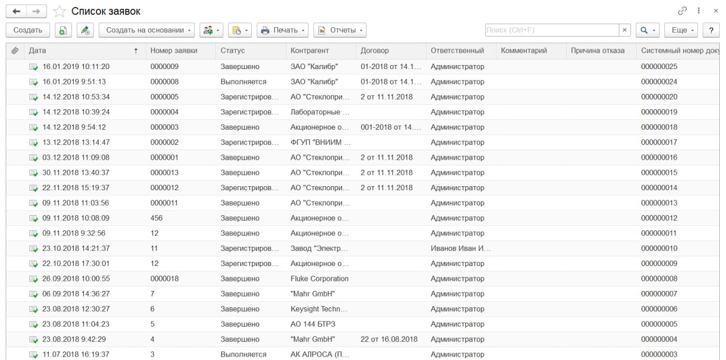Click the back navigation arrow
This screenshot has width=726, height=360.
16,11
